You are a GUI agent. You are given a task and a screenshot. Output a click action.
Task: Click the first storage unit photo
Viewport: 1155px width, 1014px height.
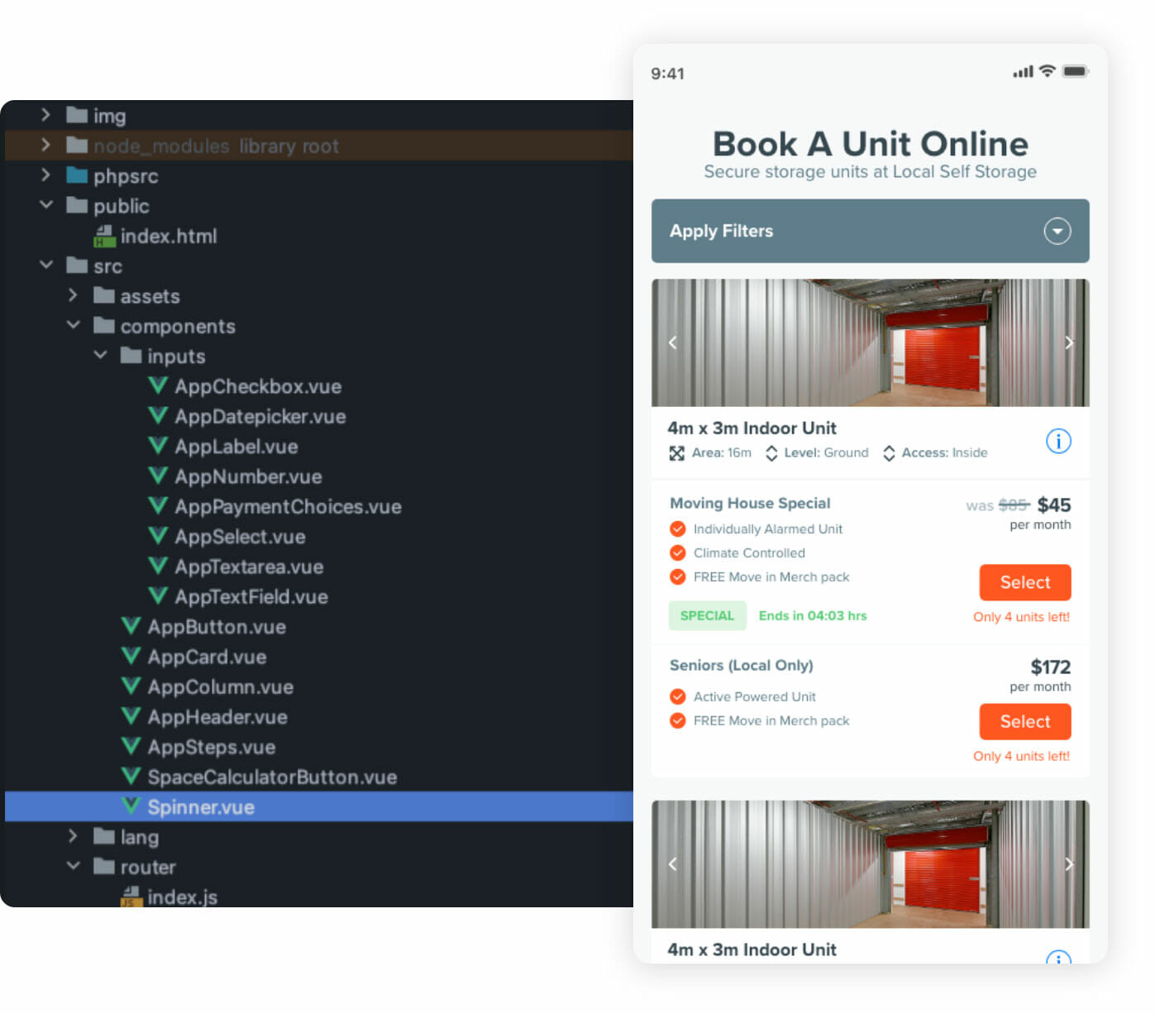(870, 342)
